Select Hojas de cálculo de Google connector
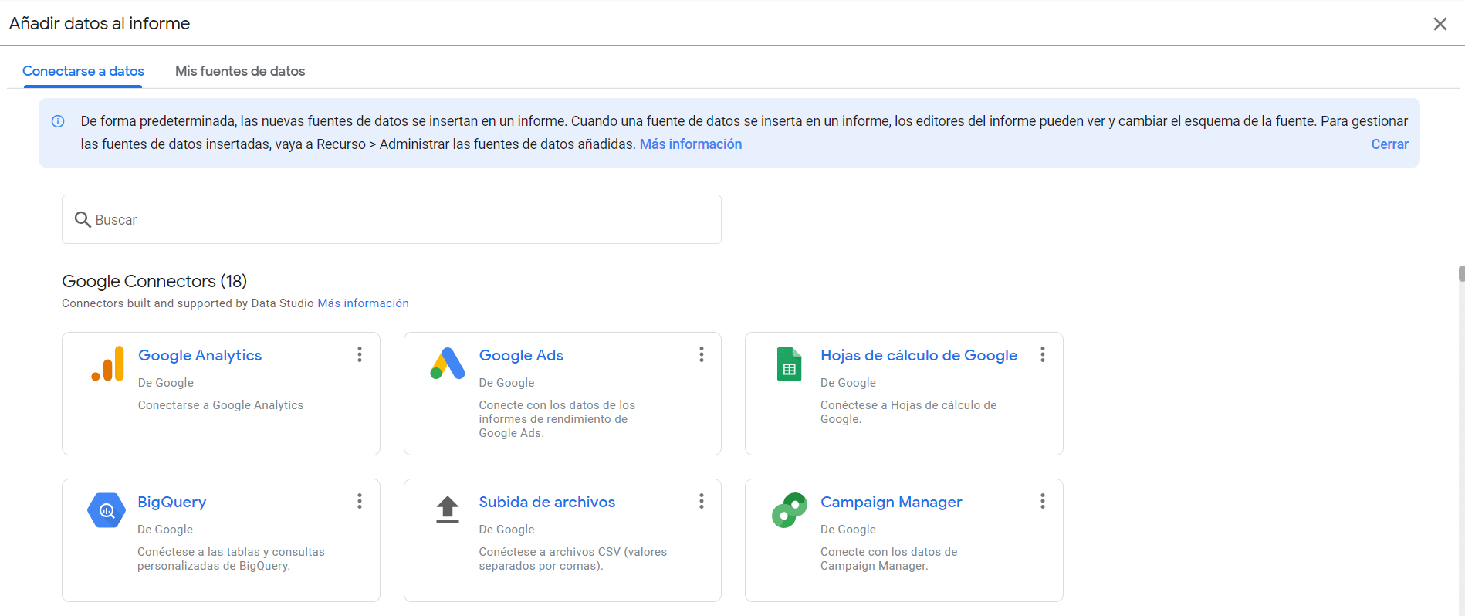The image size is (1465, 616). point(919,355)
